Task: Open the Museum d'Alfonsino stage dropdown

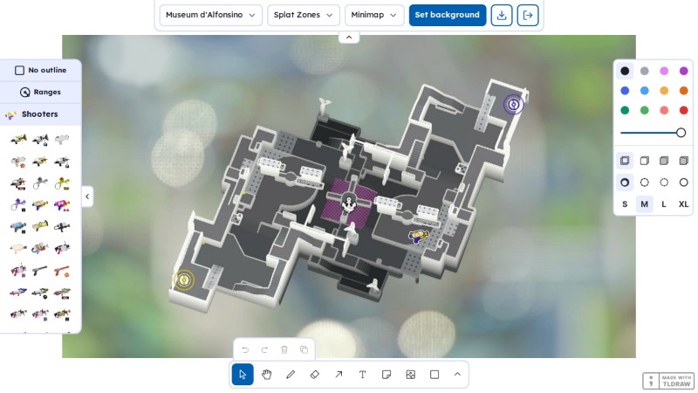Action: (x=210, y=15)
